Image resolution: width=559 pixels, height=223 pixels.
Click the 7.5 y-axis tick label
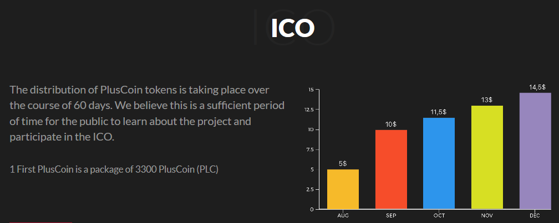point(310,150)
